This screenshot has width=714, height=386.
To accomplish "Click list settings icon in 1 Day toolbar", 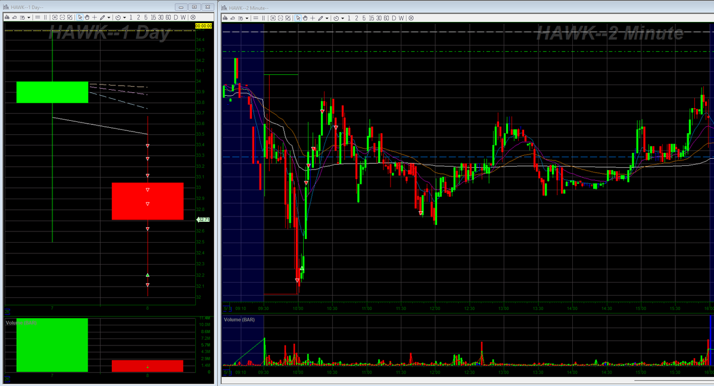I will [x=22, y=17].
